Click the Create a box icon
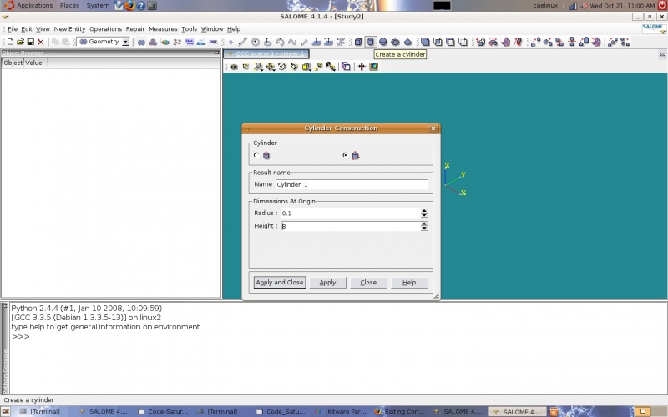 coord(358,42)
